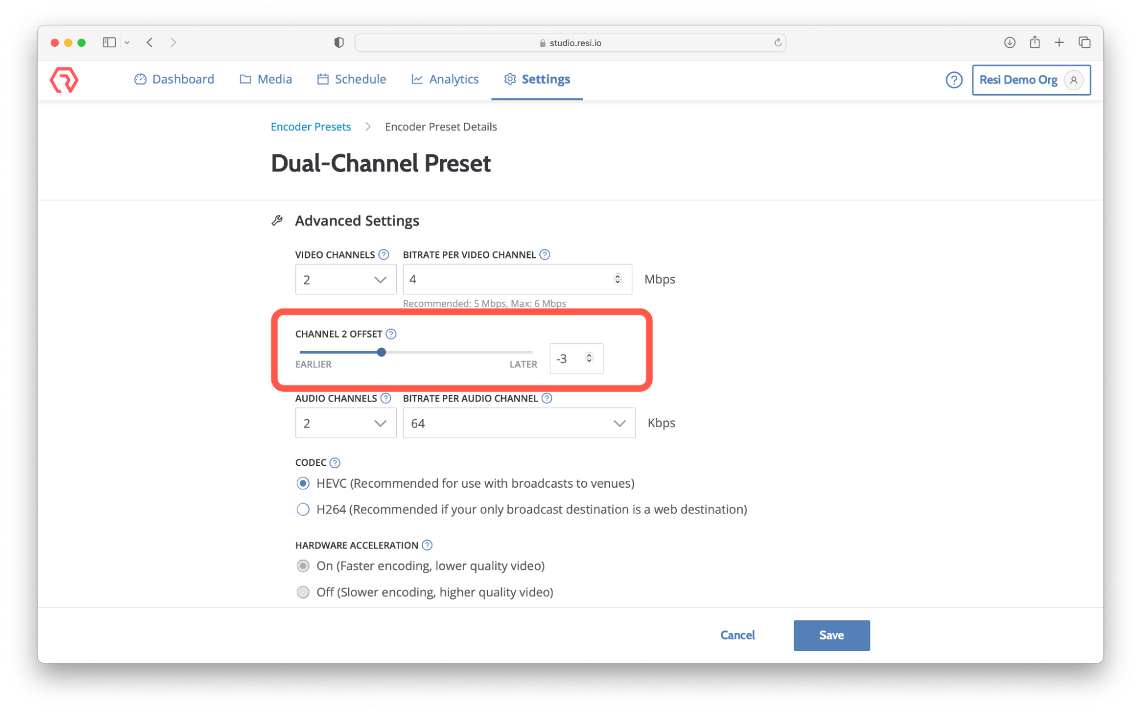The image size is (1141, 713).
Task: Open the Video Channels help tooltip
Action: pyautogui.click(x=384, y=254)
